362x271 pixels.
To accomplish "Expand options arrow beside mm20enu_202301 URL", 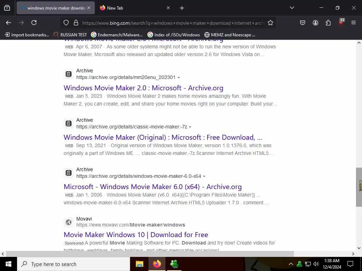I will 179,78.
